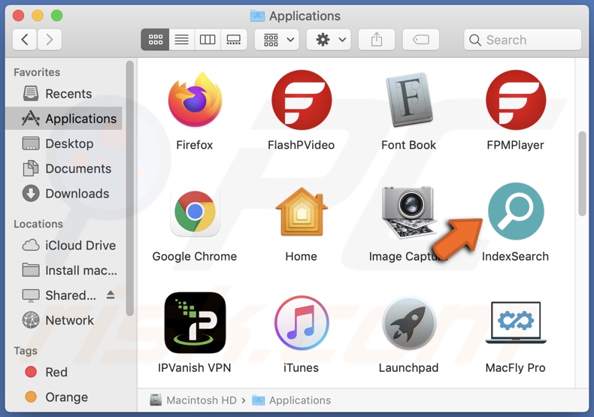The image size is (594, 417).
Task: Click the Share toolbar button
Action: [x=377, y=40]
